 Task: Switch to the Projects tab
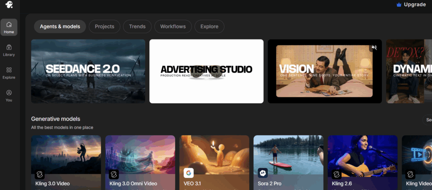pyautogui.click(x=105, y=26)
